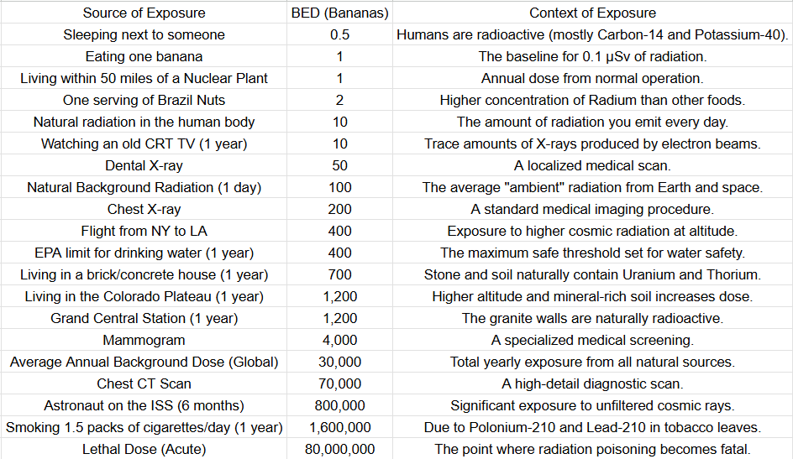The image size is (793, 459).
Task: Click 'Due to Polonium-210 and Lead-210' cell
Action: click(592, 427)
